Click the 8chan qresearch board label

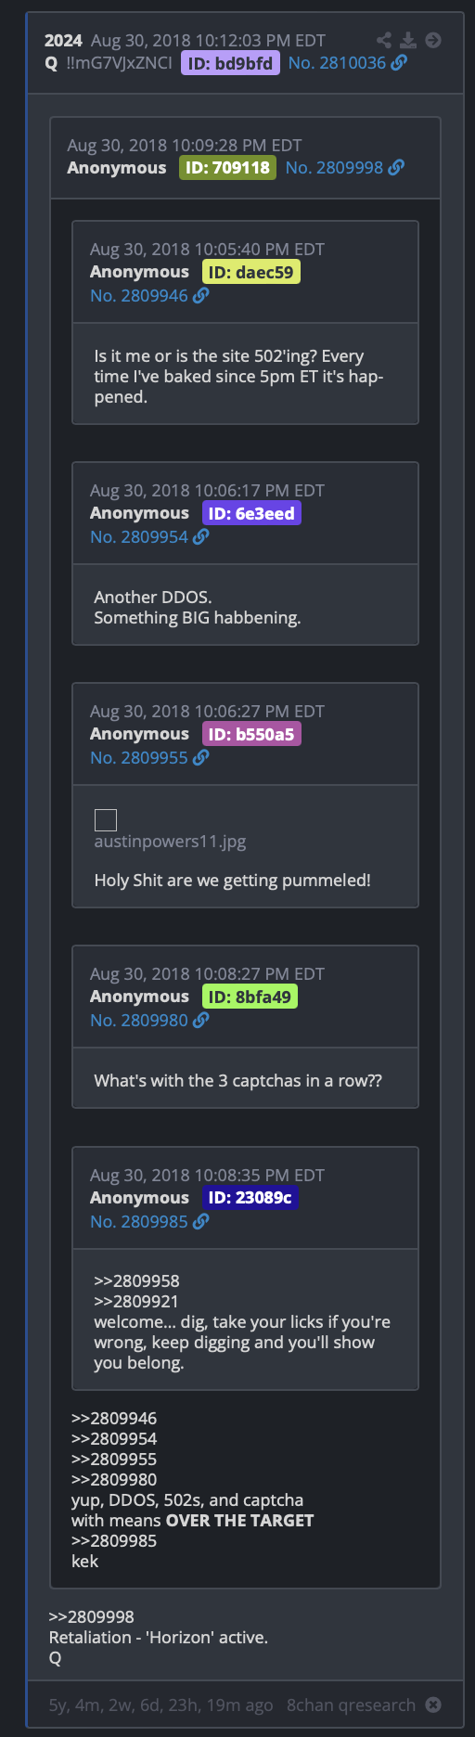(x=351, y=1705)
